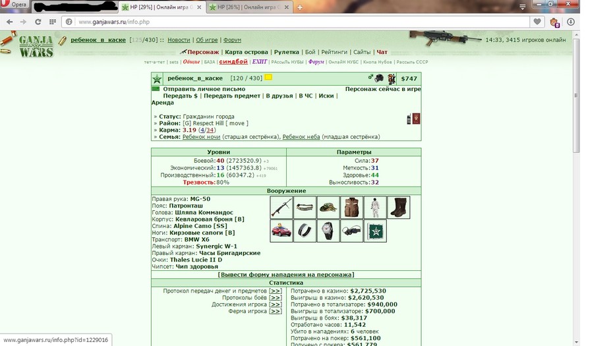Open the downloads icon in toolbar
Screen dimensions: 613x346
tap(571, 22)
